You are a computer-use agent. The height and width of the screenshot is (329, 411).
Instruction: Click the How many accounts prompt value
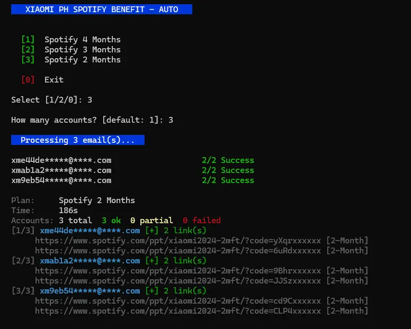pos(171,120)
